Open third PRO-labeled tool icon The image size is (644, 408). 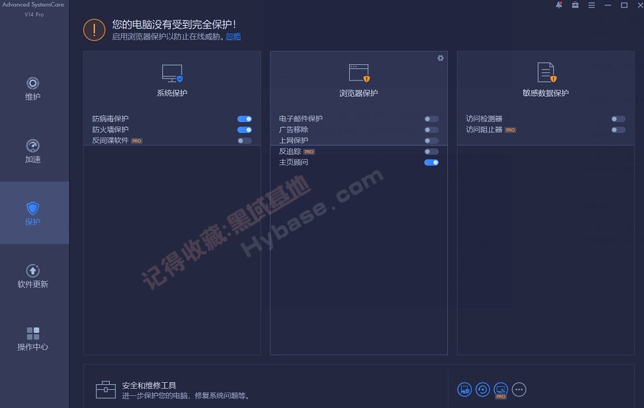tap(501, 390)
